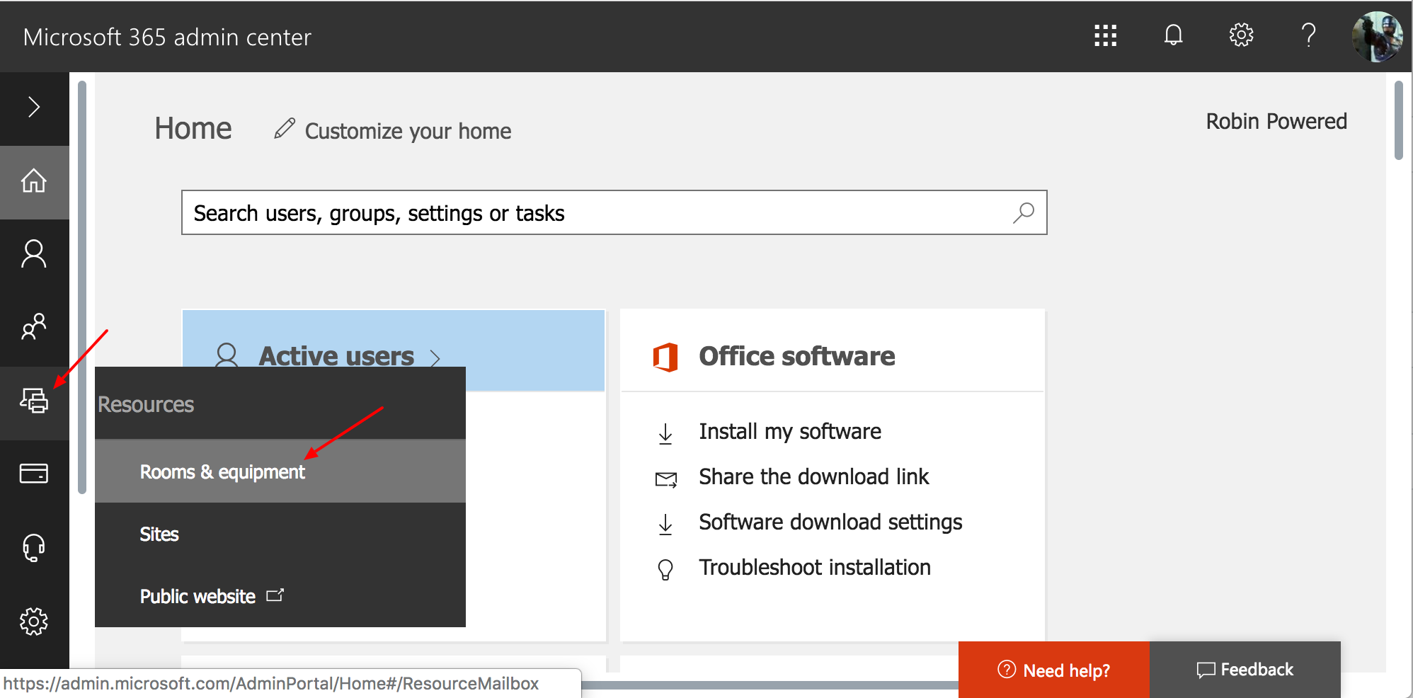The width and height of the screenshot is (1413, 698).
Task: Click the download arrow beside Install my software
Action: point(665,433)
